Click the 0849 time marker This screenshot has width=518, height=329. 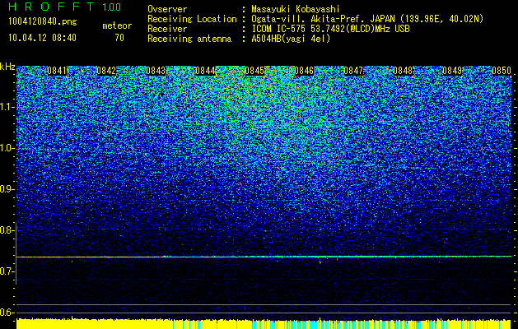452,71
